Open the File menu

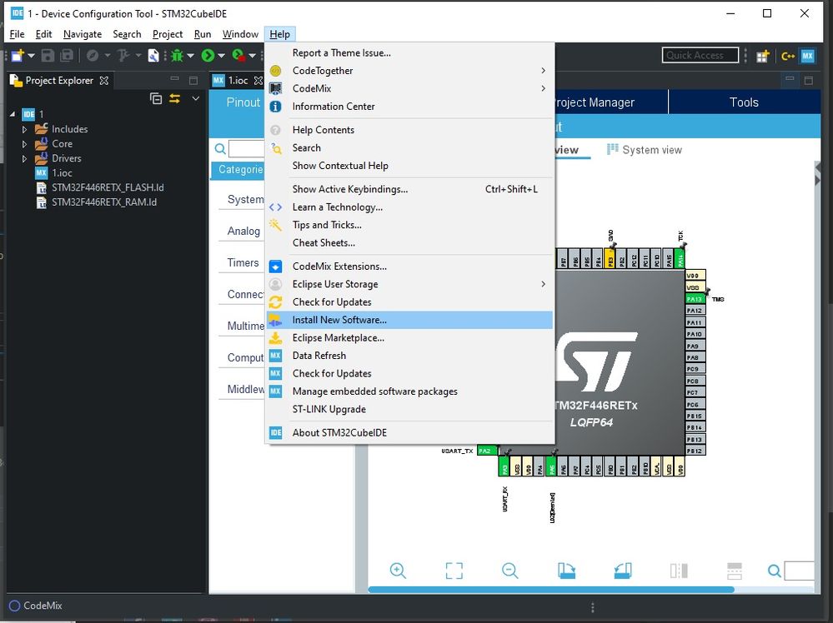[17, 34]
